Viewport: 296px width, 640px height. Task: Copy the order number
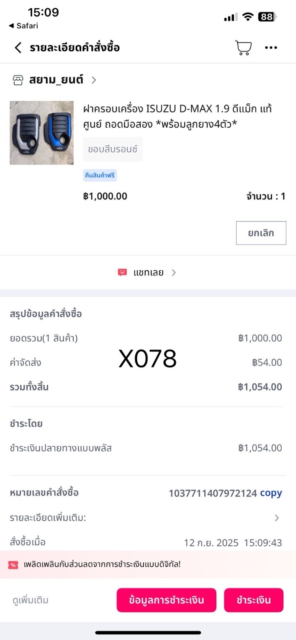coord(271,493)
